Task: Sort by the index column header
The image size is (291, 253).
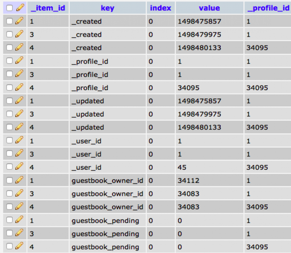Action: [160, 8]
